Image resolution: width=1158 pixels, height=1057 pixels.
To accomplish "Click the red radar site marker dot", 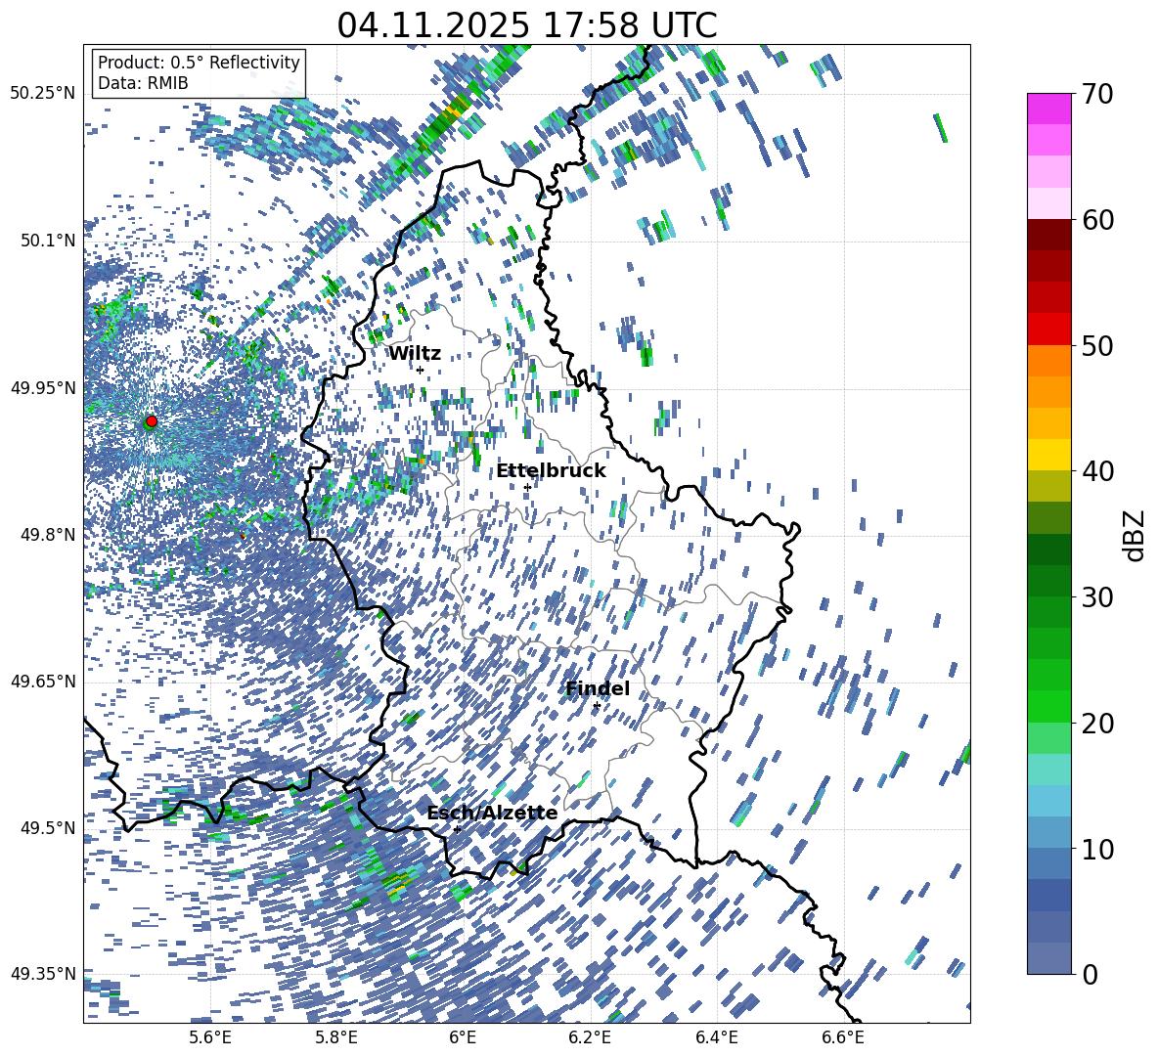I will point(151,421).
